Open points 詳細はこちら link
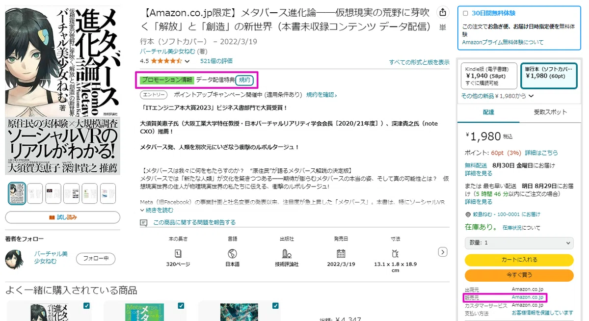Screen dimensions: 589x321 [541, 153]
